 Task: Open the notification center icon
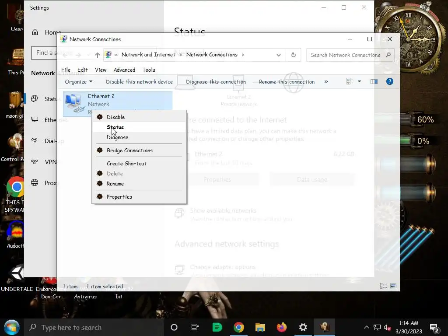434,327
